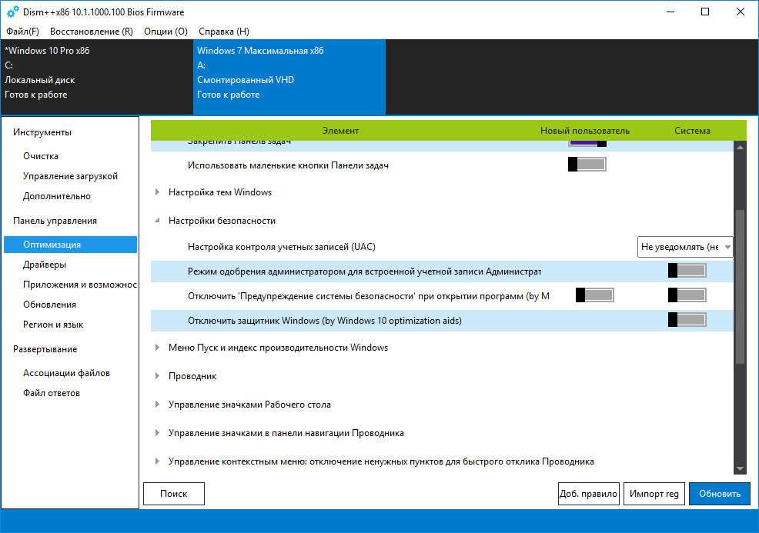The image size is (759, 533).
Task: Click the scrollbar up arrow
Action: pos(740,146)
